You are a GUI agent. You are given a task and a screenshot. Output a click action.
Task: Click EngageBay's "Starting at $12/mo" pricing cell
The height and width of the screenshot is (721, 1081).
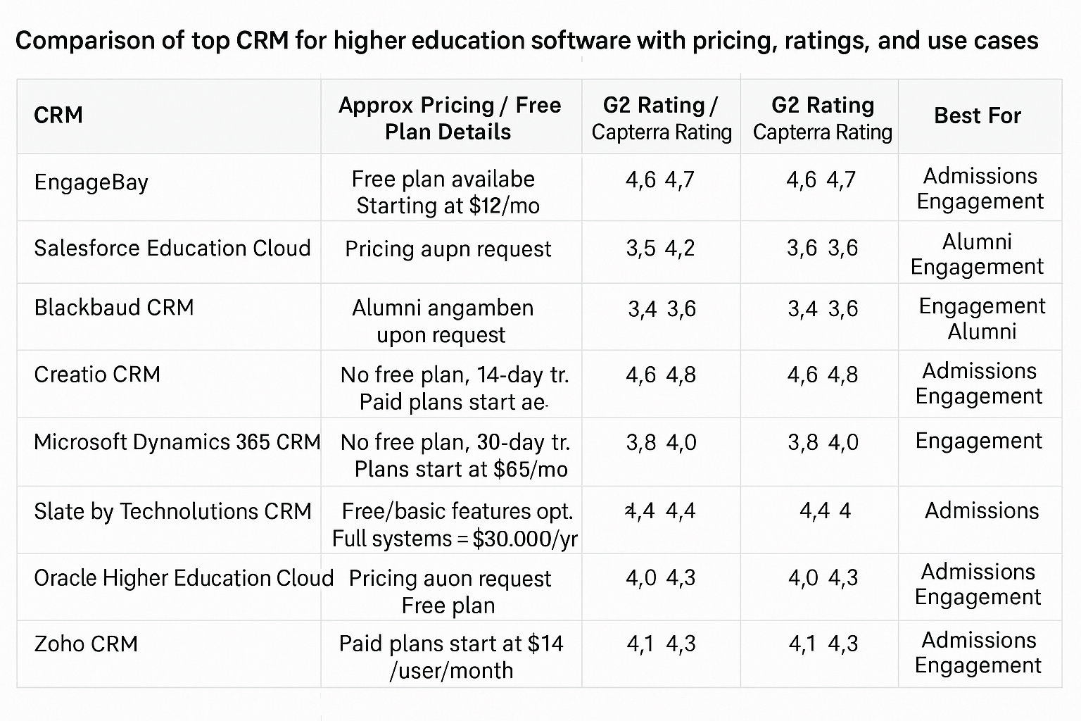click(448, 206)
